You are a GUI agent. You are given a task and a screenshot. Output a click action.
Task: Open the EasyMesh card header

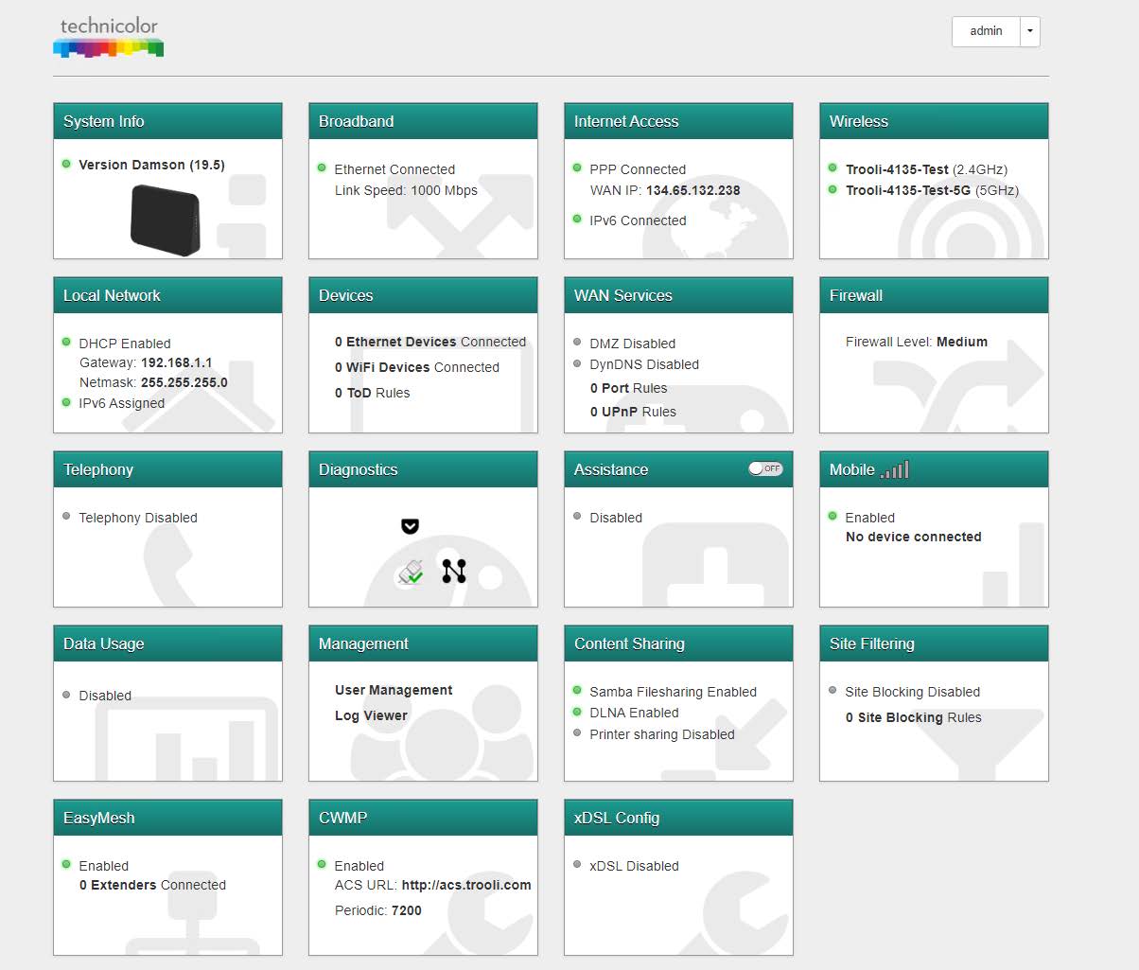click(167, 818)
